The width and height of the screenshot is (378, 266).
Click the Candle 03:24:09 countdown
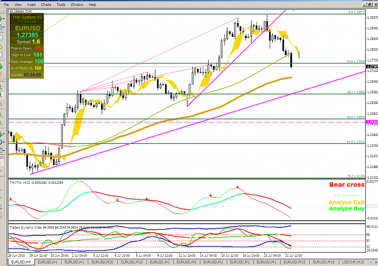coord(27,75)
